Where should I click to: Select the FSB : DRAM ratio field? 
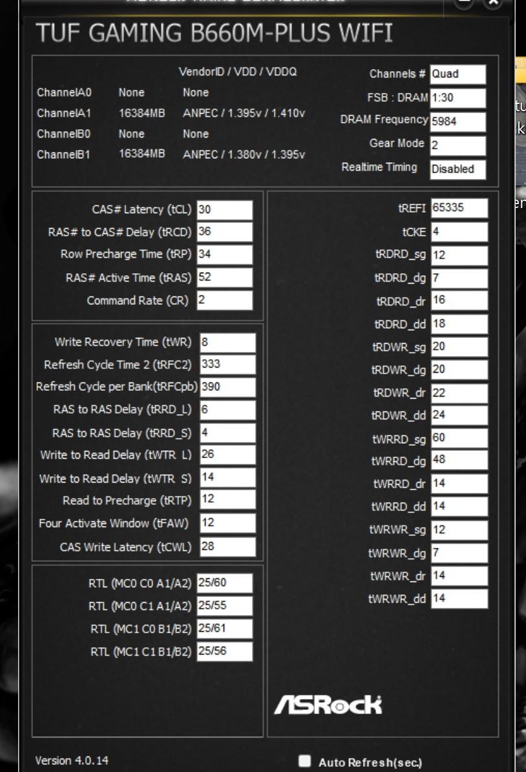pos(458,98)
